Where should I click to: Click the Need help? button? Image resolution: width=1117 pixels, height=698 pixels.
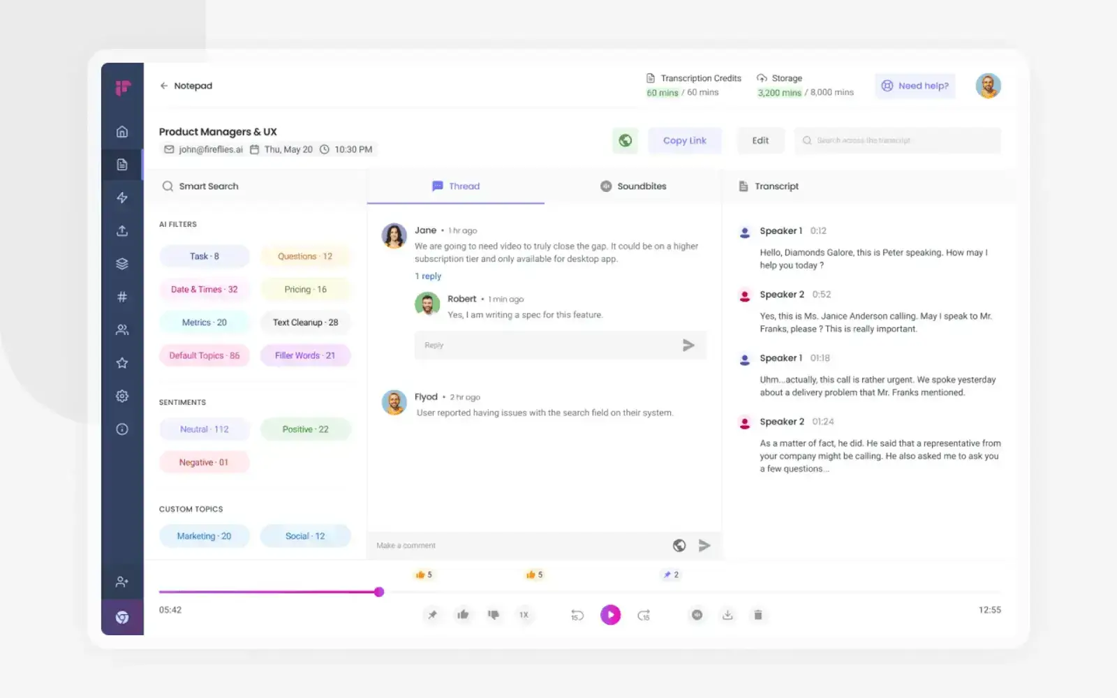(915, 86)
